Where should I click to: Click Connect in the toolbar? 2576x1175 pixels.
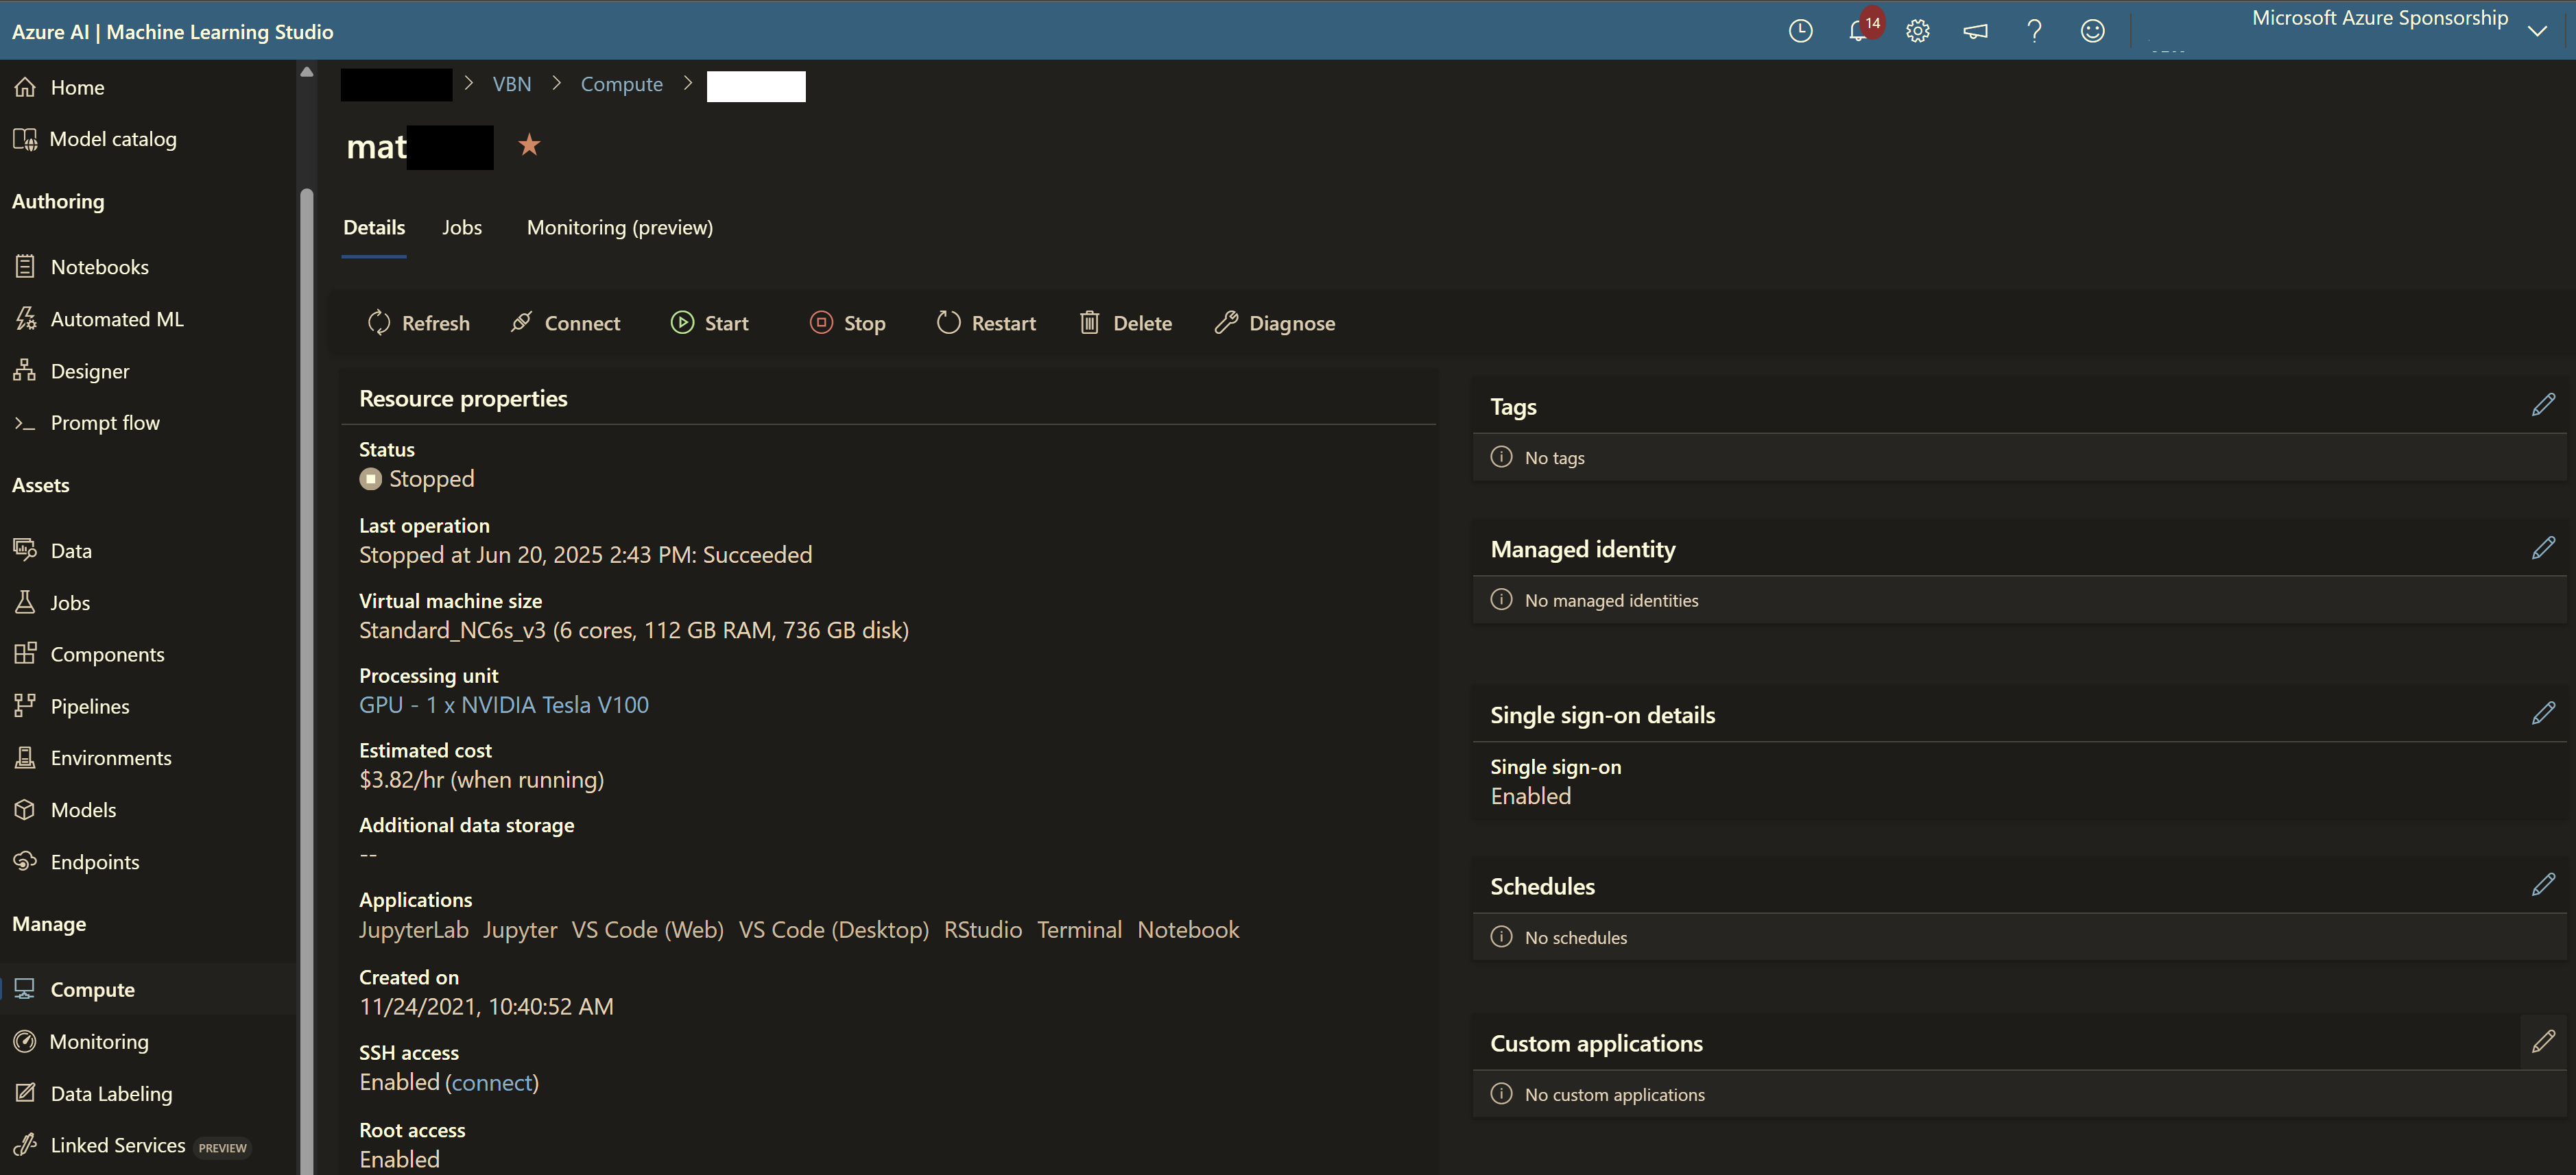pyautogui.click(x=565, y=323)
